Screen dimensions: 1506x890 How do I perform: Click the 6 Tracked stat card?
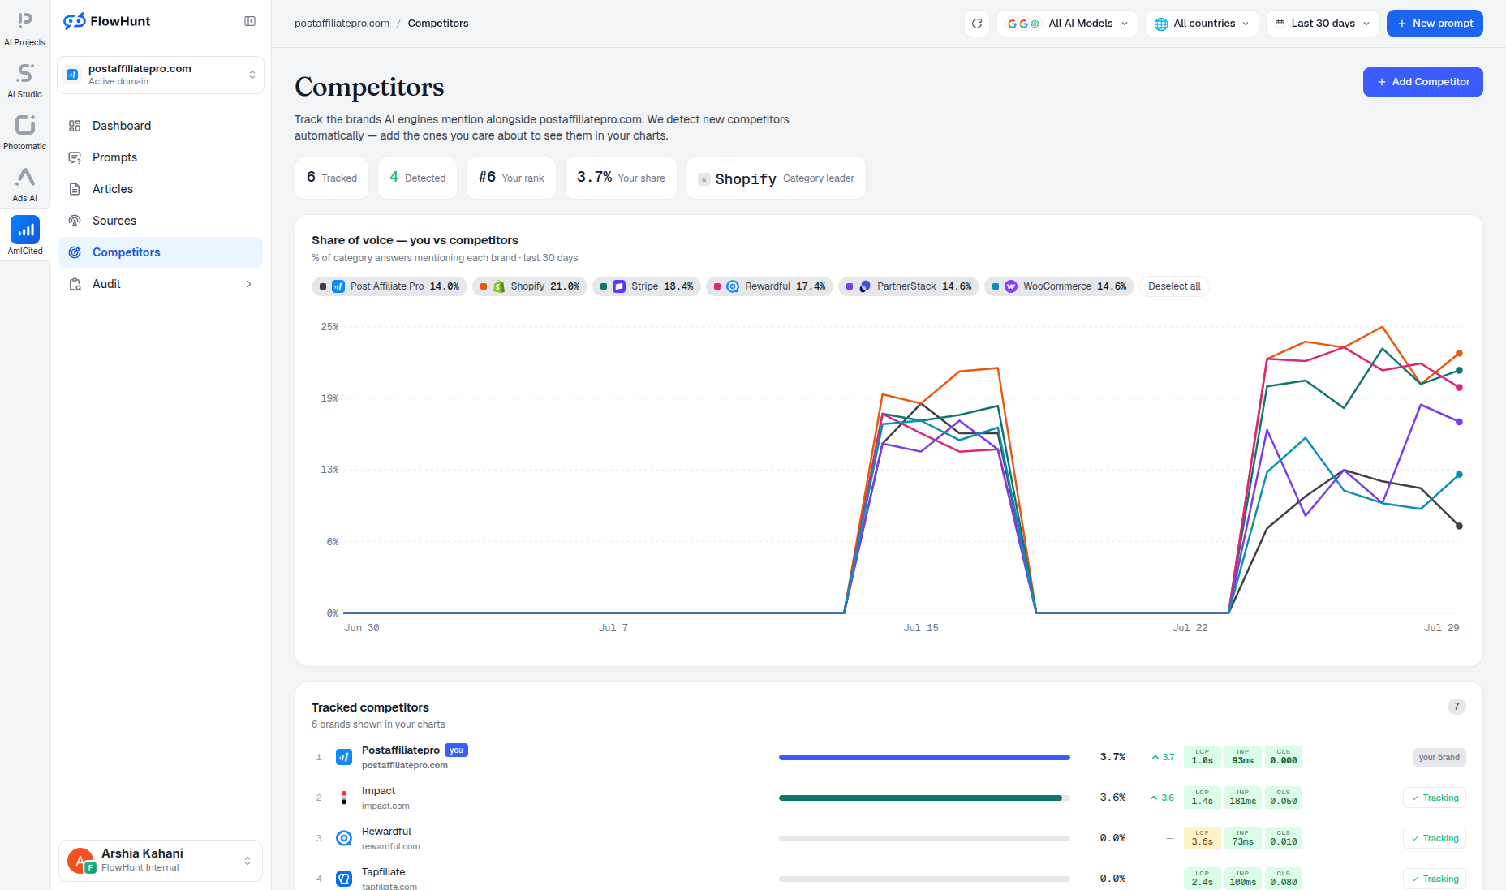pyautogui.click(x=332, y=178)
